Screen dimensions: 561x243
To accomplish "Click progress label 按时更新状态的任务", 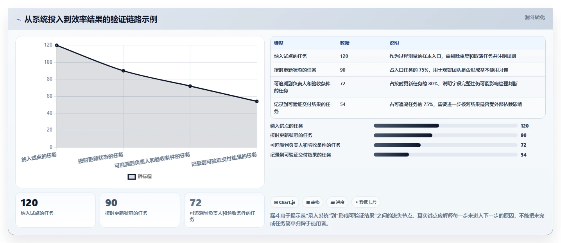I will click(291, 135).
